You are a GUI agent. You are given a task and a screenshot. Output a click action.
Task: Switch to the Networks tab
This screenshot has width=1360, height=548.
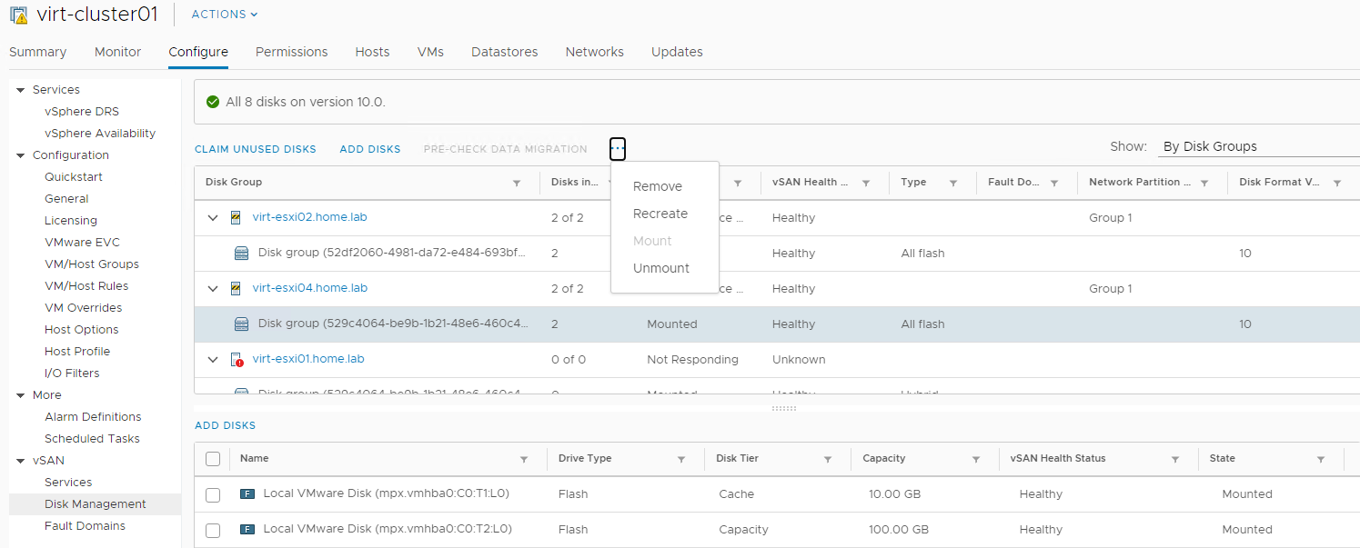pos(595,52)
